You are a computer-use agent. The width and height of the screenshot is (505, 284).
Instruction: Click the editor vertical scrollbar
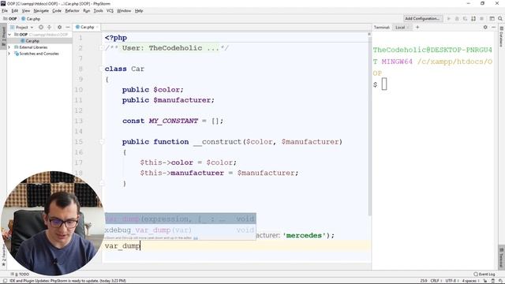pos(369,125)
